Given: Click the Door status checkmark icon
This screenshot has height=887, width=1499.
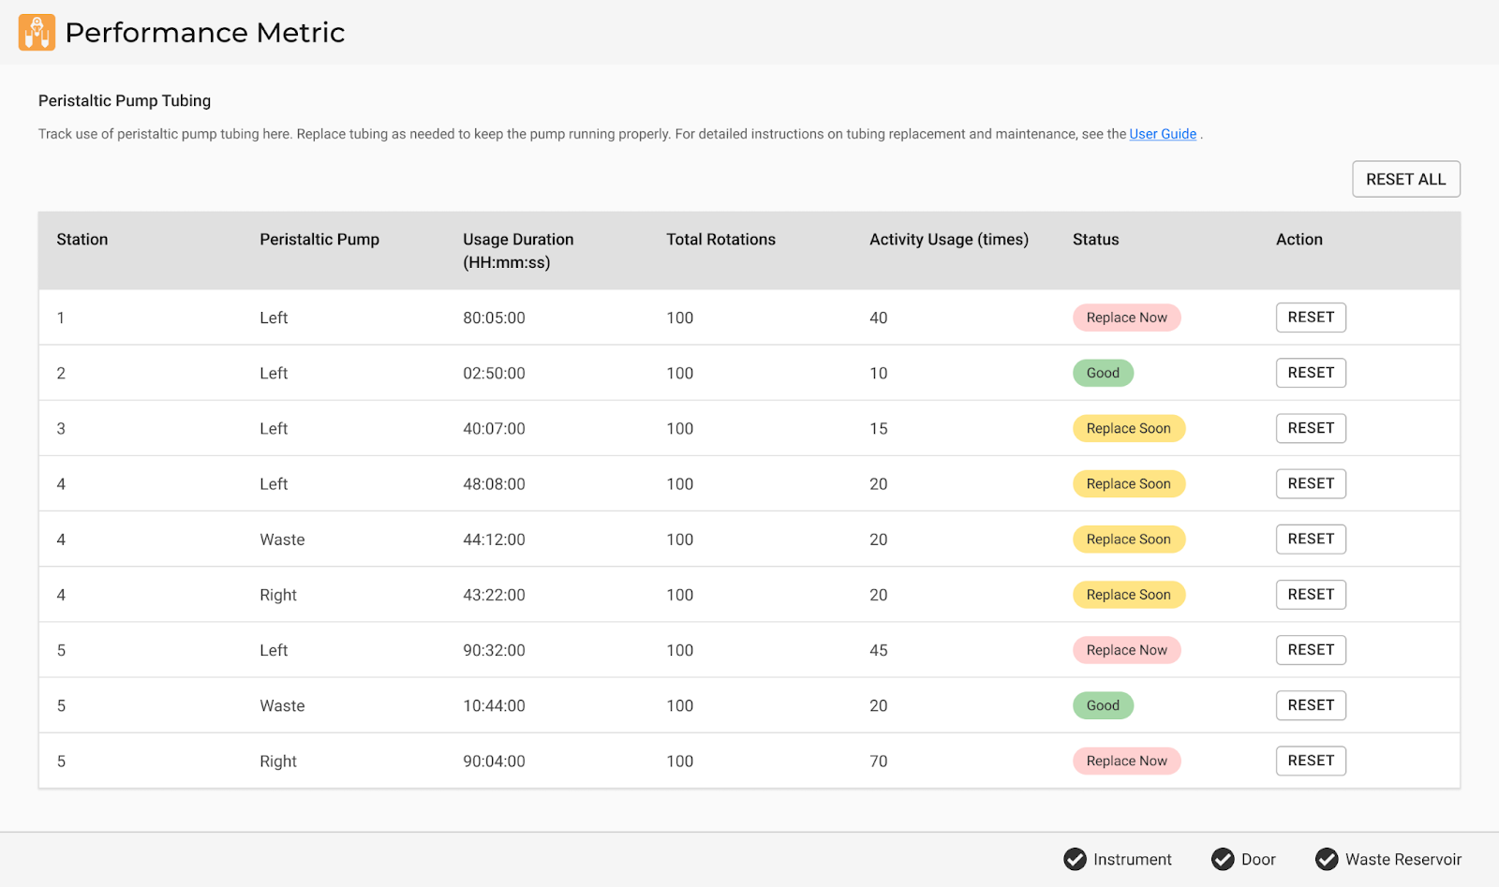Looking at the screenshot, I should (x=1223, y=859).
